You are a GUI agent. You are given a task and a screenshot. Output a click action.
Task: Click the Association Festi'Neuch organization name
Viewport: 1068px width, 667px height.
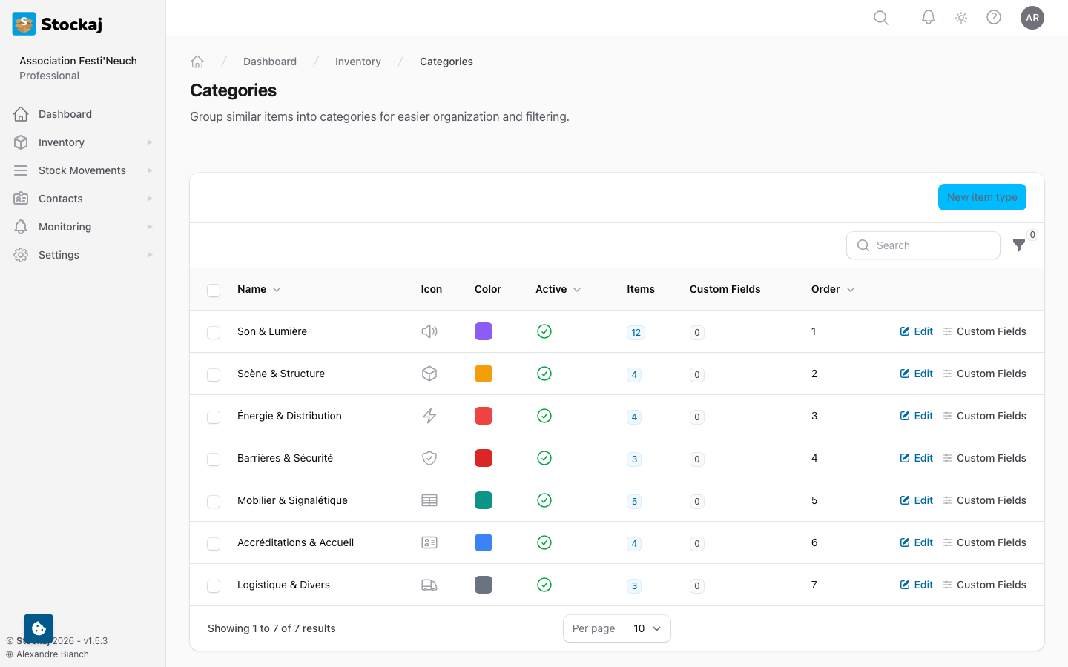pyautogui.click(x=78, y=61)
